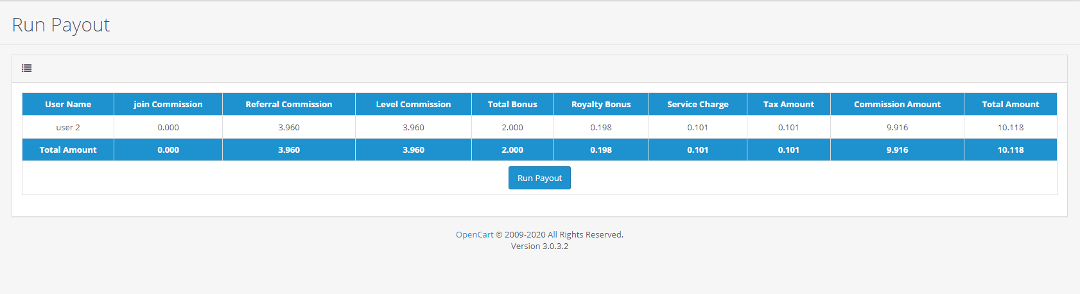Select the Commission Amount column header
The image size is (1080, 294).
897,104
